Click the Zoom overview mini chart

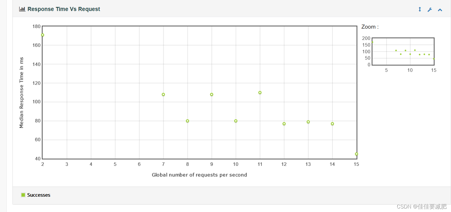pos(403,51)
